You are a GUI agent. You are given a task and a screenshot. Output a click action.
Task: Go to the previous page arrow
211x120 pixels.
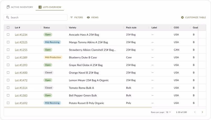[x=195, y=112]
